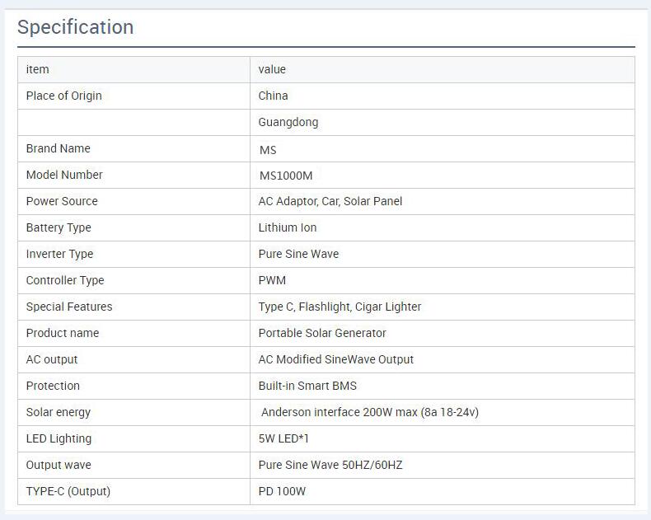The width and height of the screenshot is (651, 520).
Task: Click the PWM controller type value
Action: pyautogui.click(x=272, y=280)
